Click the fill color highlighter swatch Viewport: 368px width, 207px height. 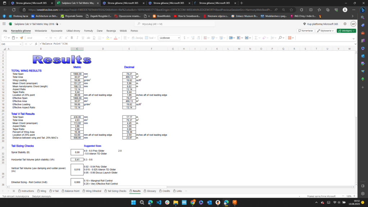[107, 38]
